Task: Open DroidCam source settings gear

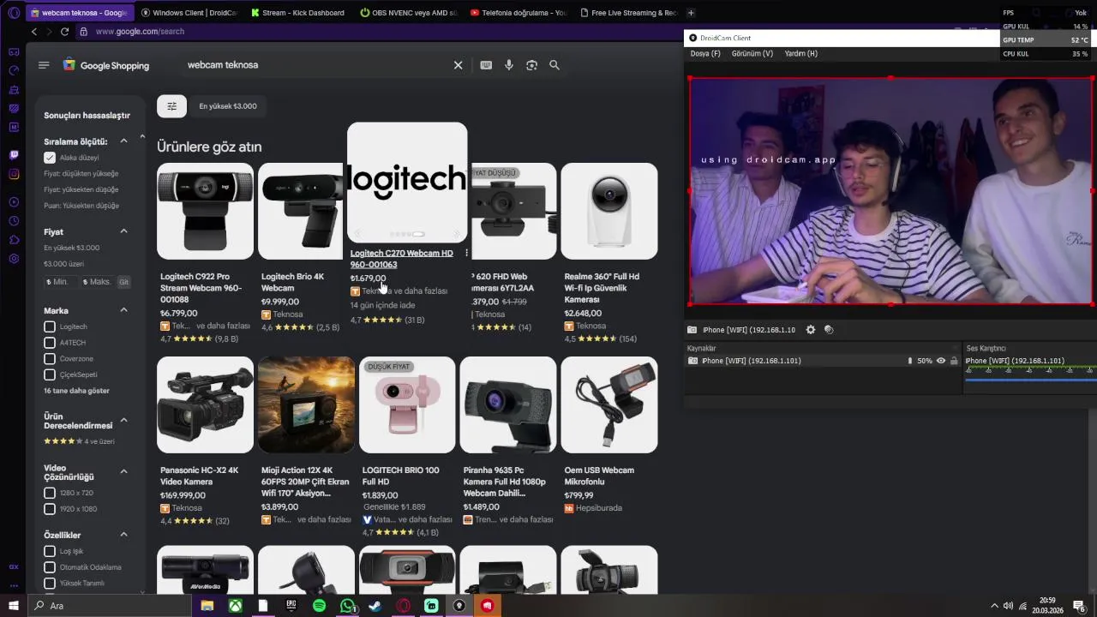Action: (811, 330)
